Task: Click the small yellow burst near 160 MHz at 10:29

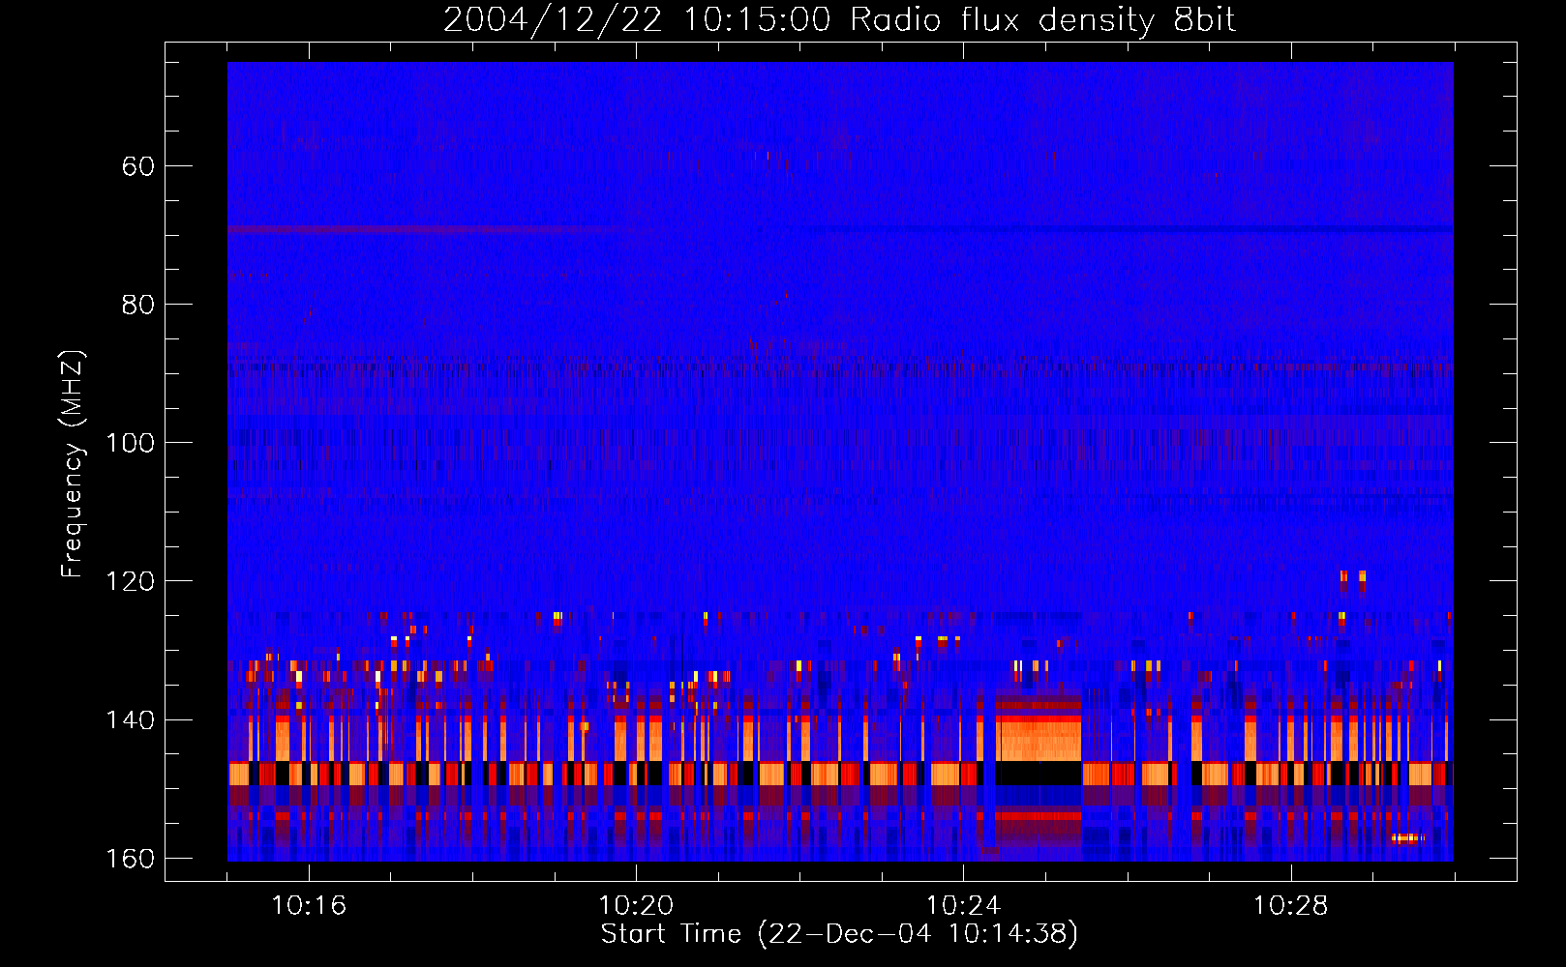Action: click(x=1407, y=838)
